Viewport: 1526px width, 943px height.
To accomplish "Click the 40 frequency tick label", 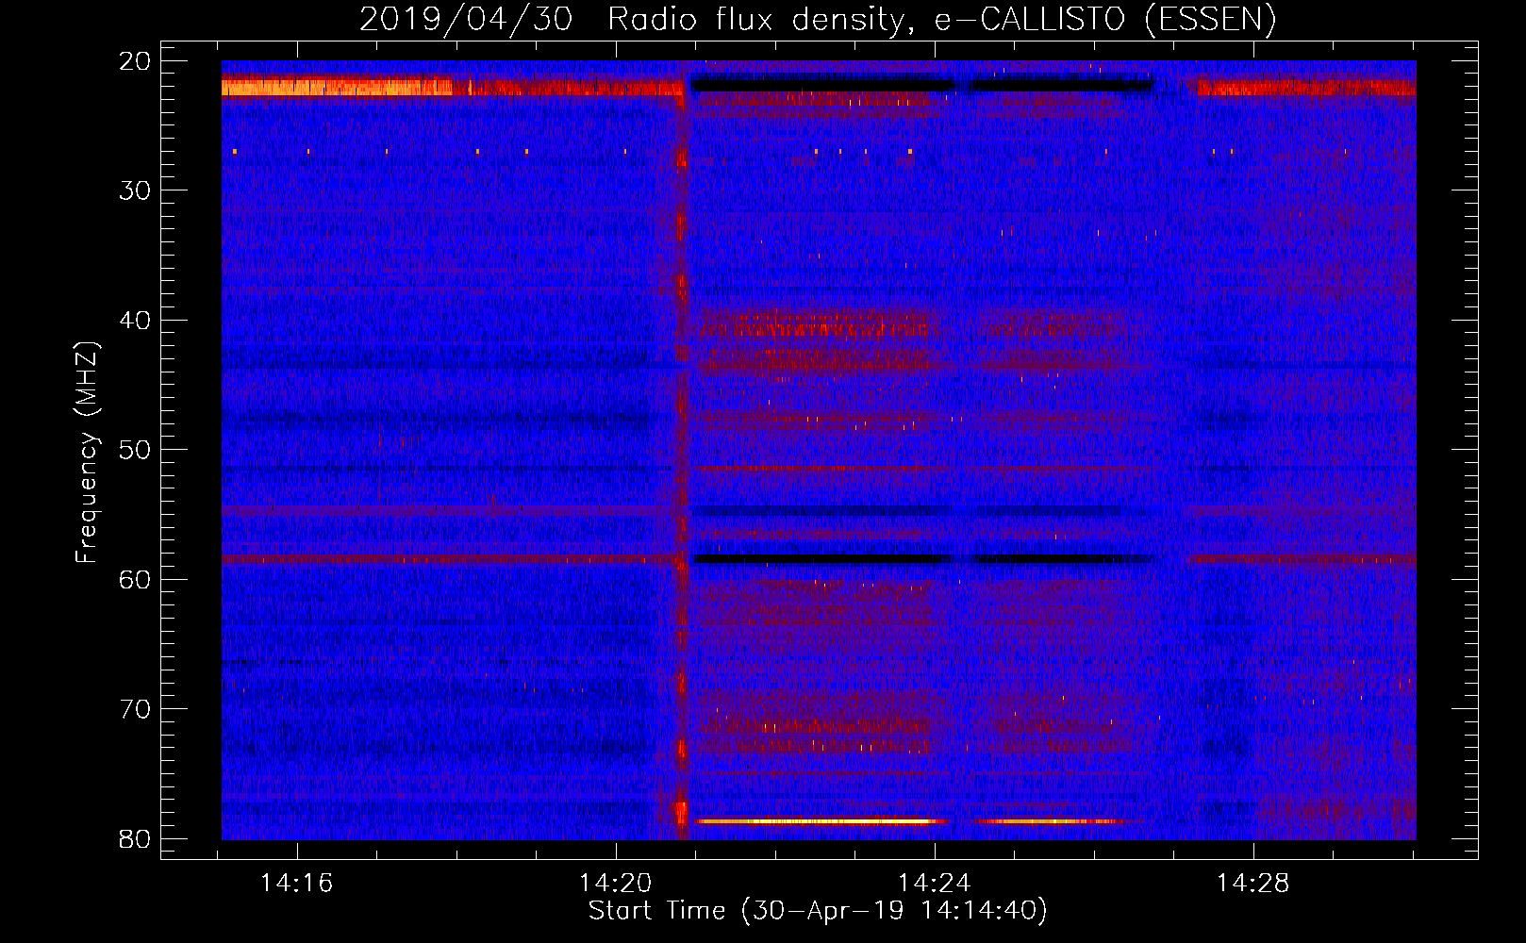I will coord(135,321).
